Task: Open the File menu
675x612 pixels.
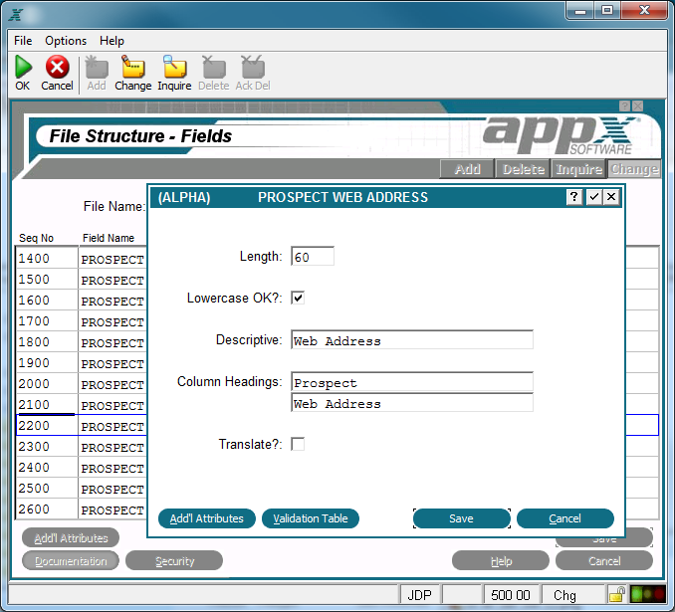Action: pyautogui.click(x=23, y=41)
